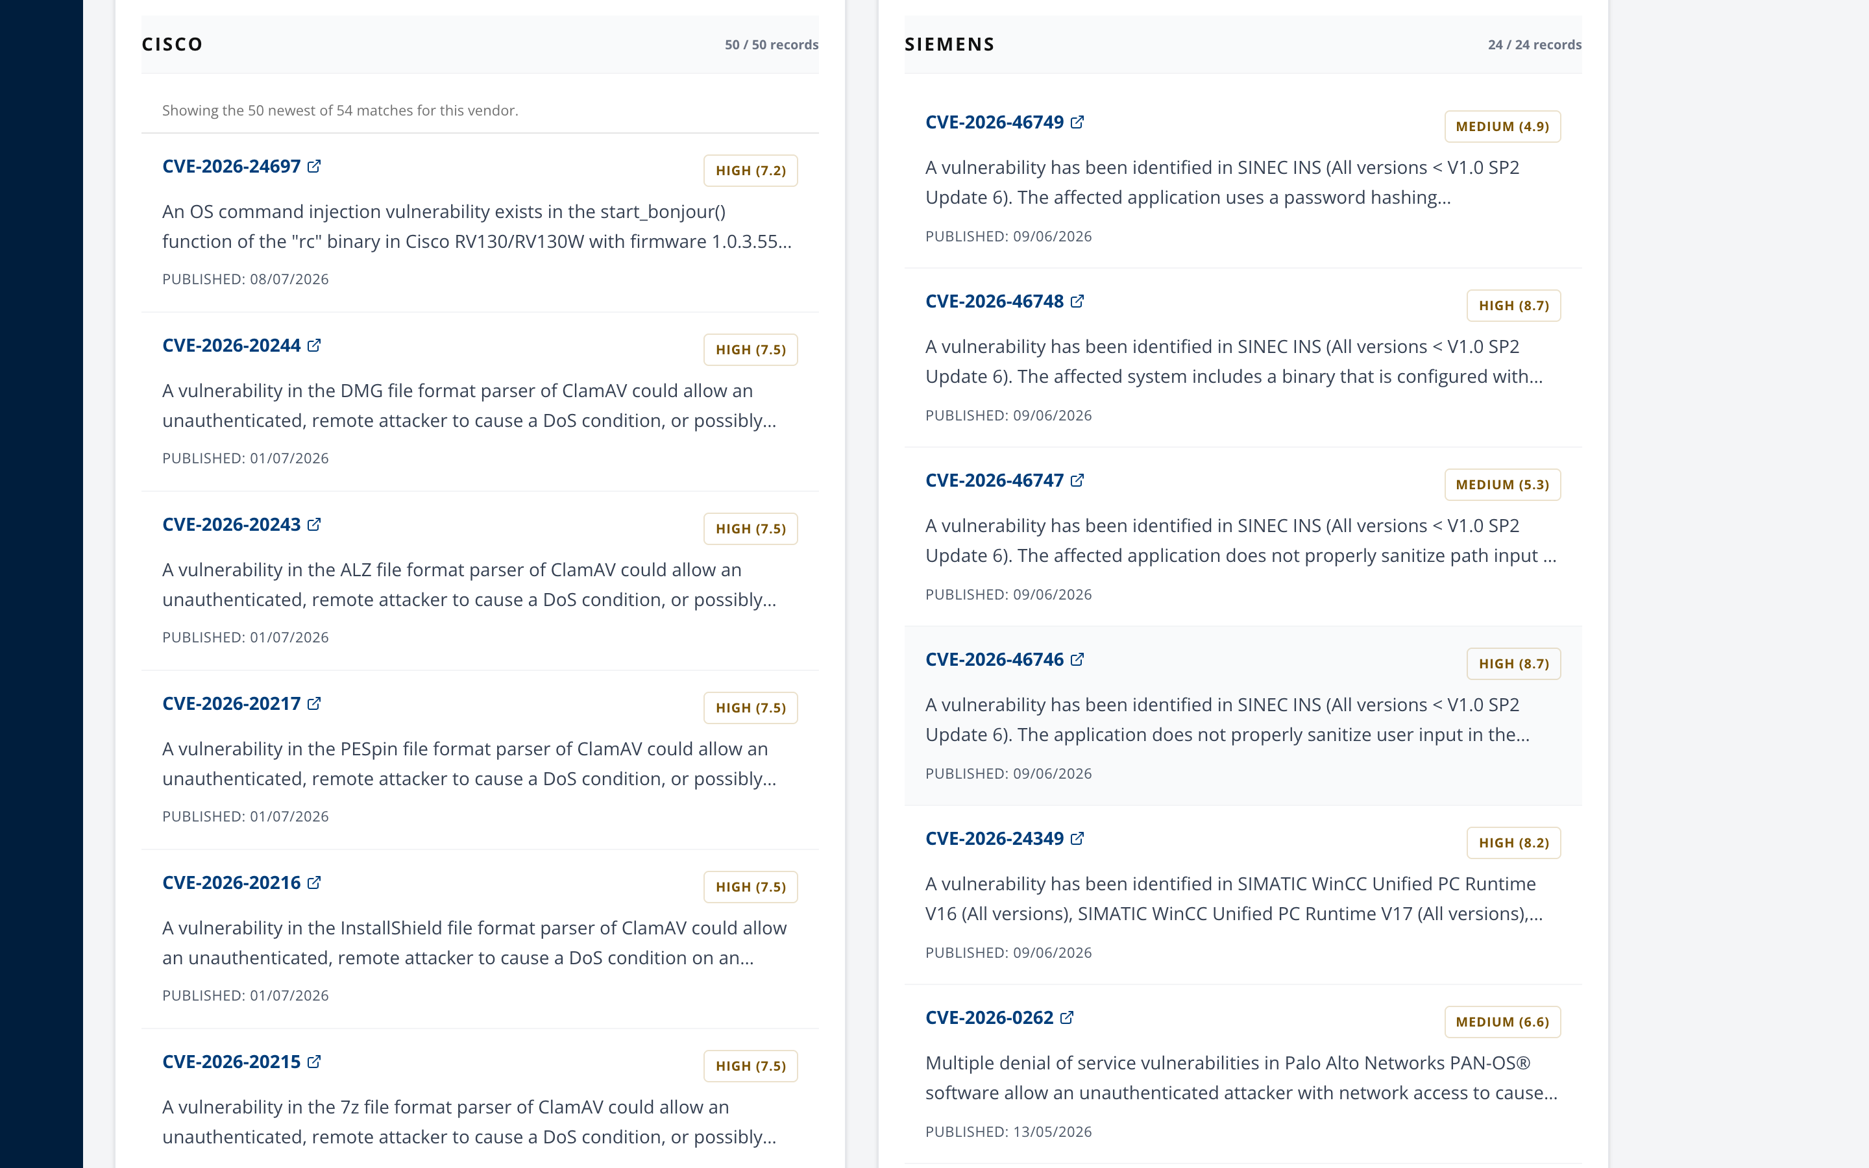Viewport: 1869px width, 1168px height.
Task: Open external link icon beside CVE-2026-20244
Action: [x=313, y=345]
